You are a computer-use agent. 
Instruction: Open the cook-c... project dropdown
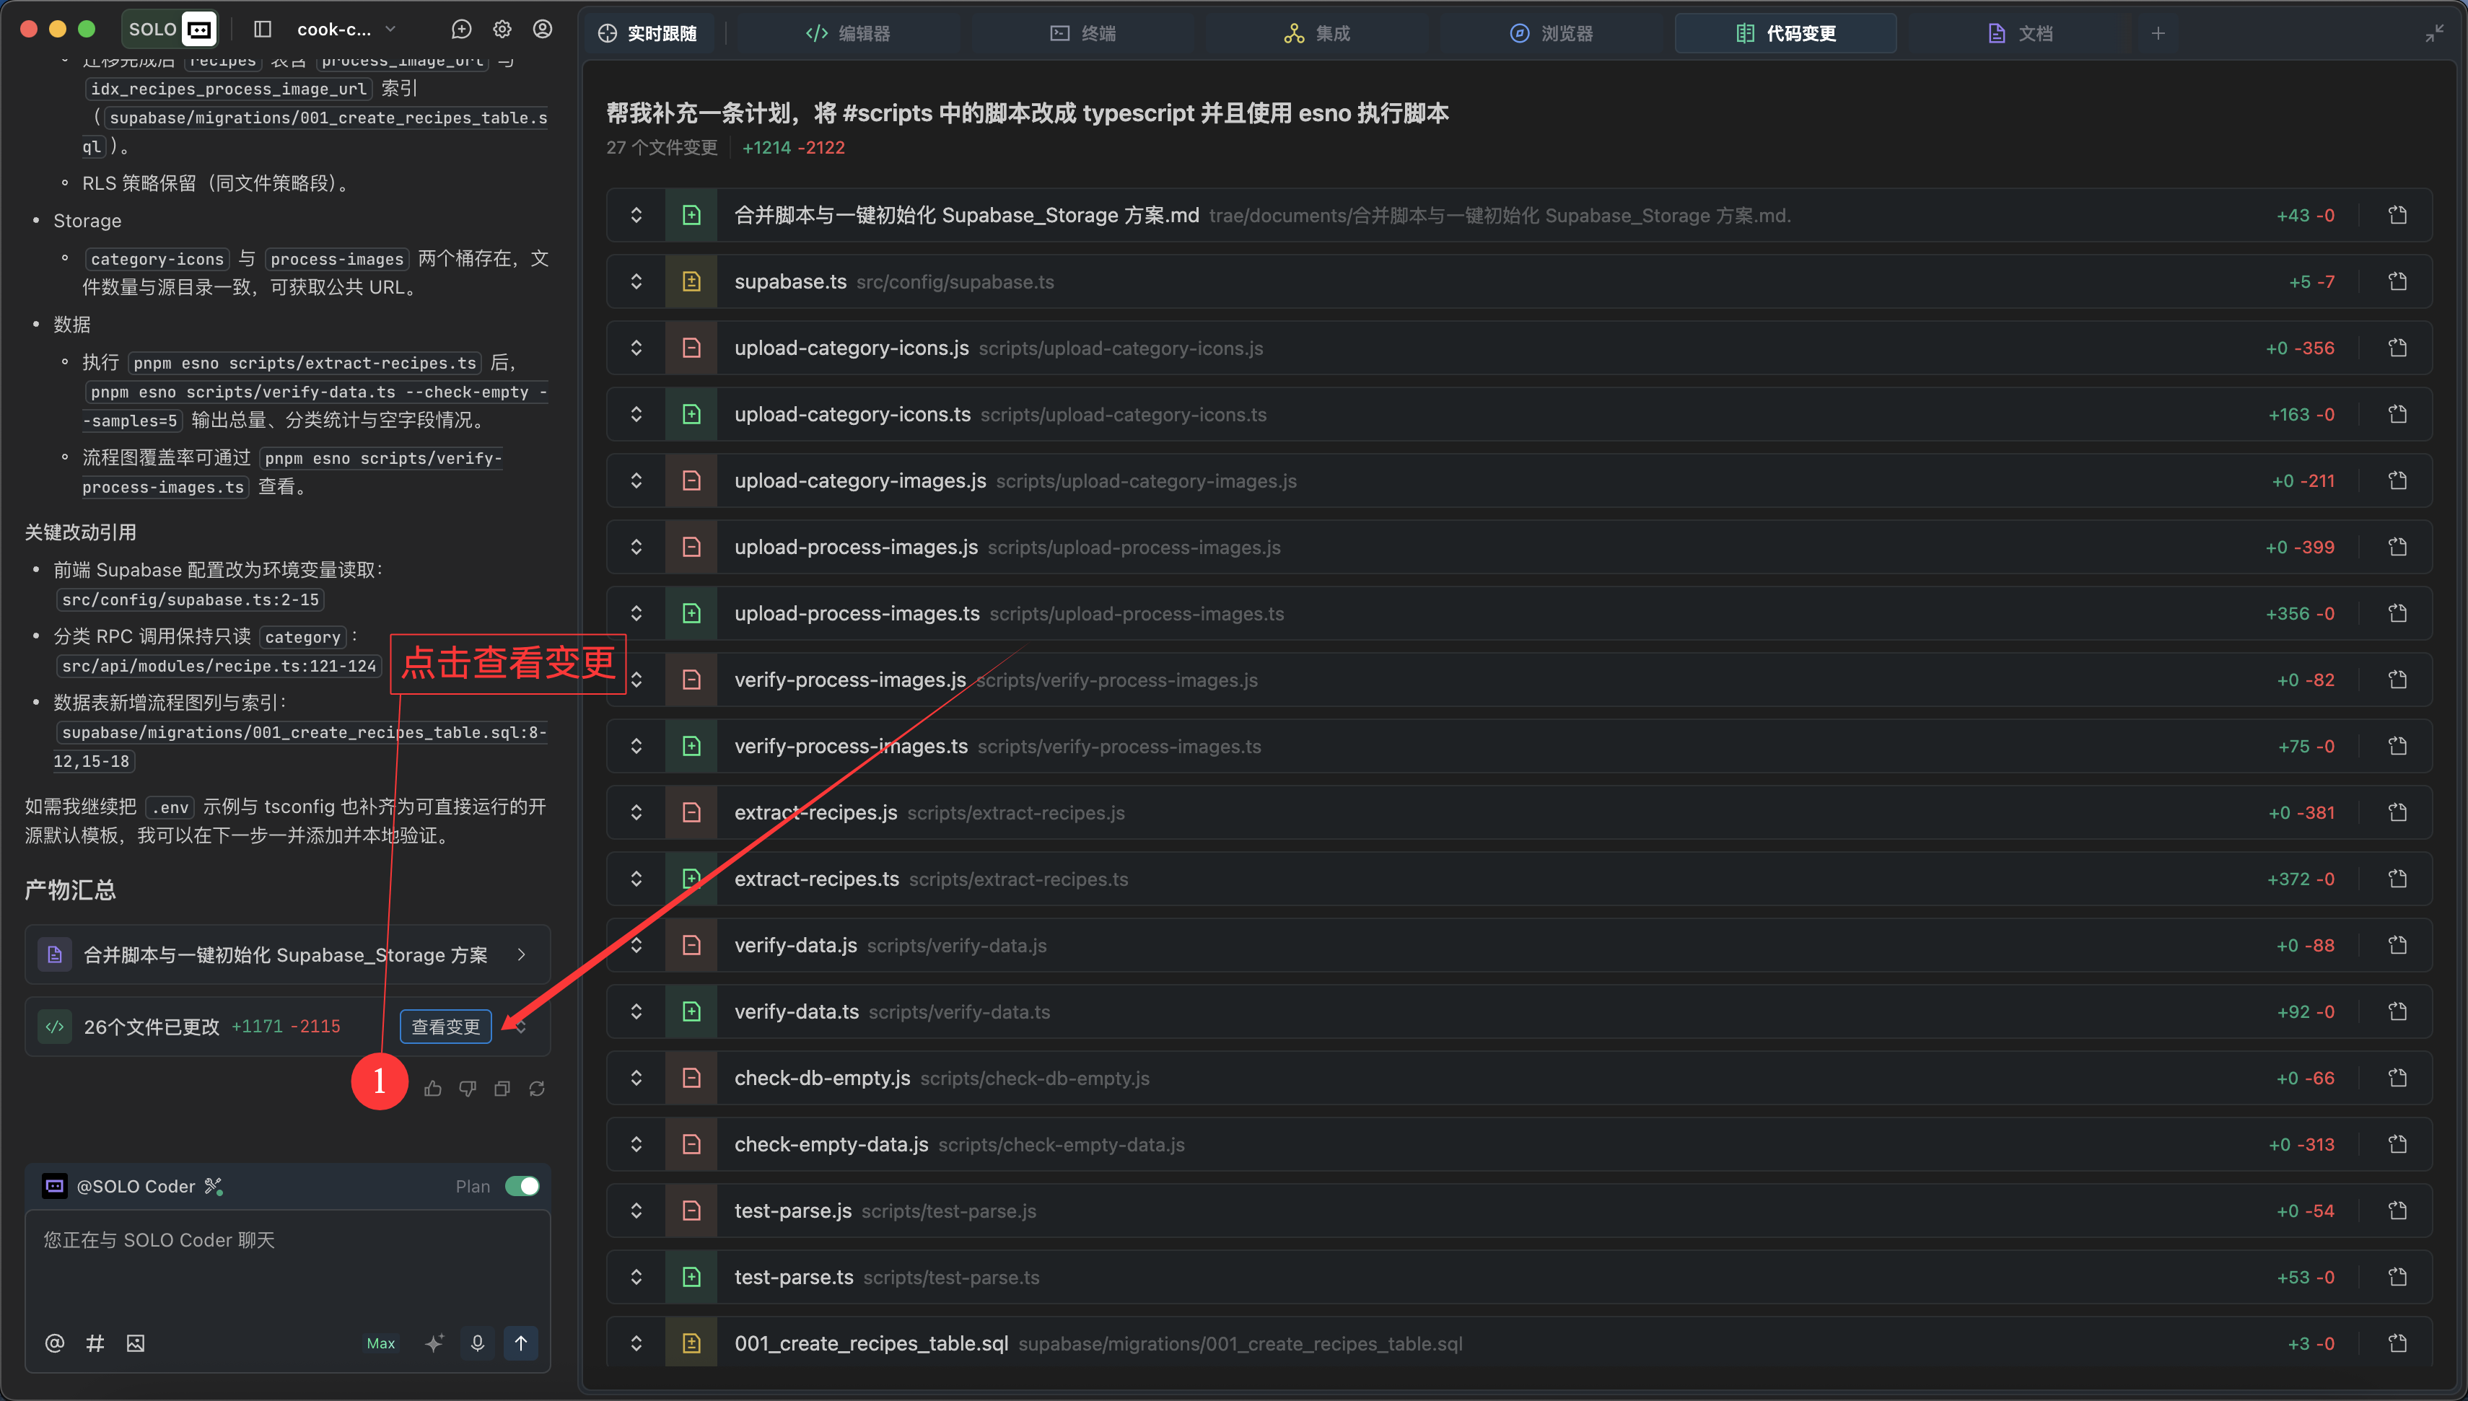(x=346, y=30)
